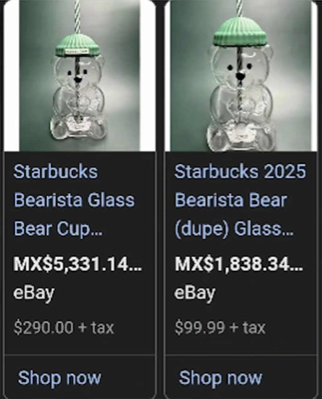Screen dimensions: 322x399
Task: Click the $99.99 + tax text
Action: [220, 327]
